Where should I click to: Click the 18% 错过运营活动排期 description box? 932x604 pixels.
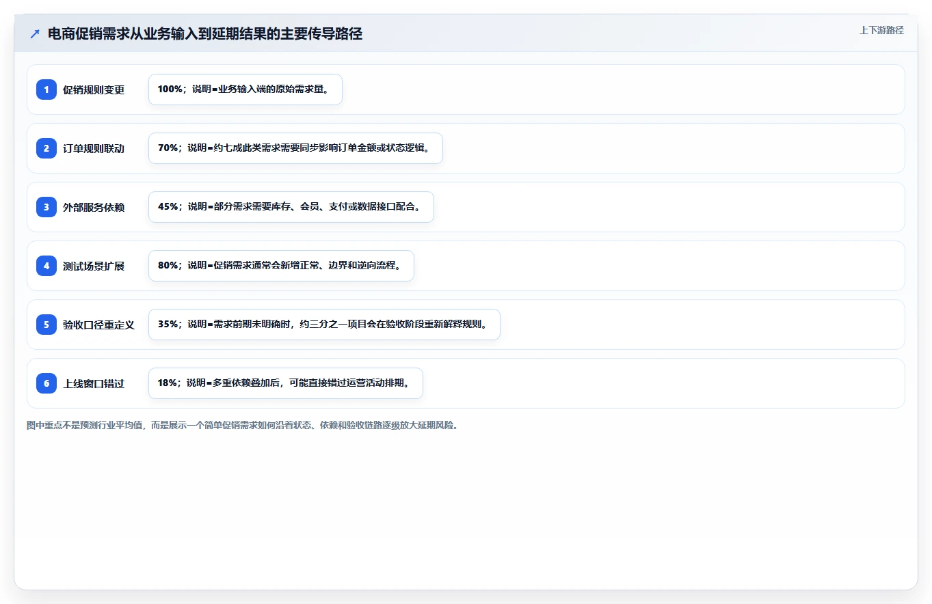point(286,383)
